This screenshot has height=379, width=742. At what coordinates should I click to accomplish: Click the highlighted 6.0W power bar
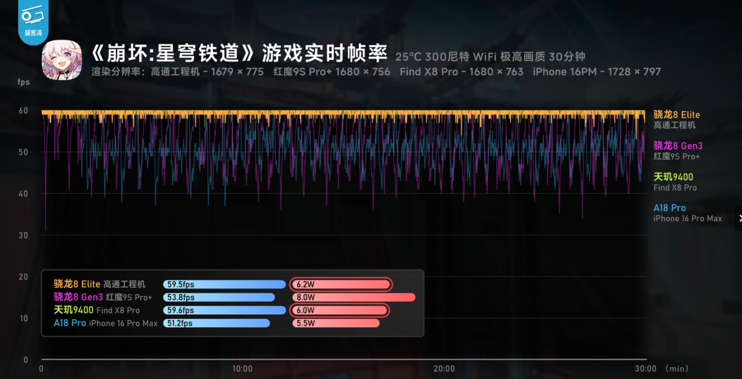pos(340,310)
